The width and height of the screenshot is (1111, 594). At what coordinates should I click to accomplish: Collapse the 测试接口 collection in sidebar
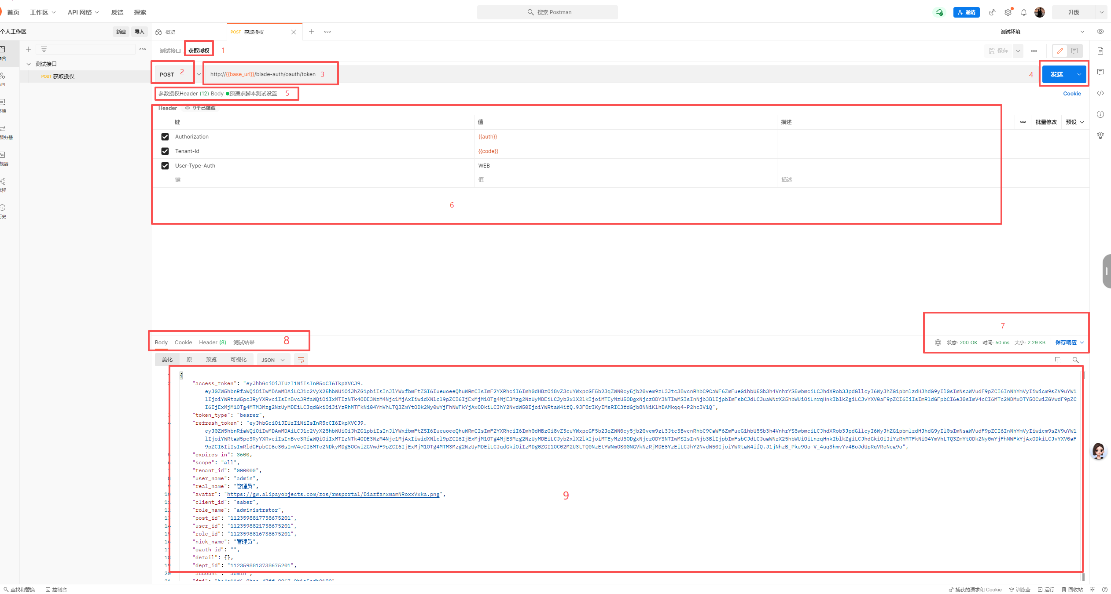coord(29,64)
